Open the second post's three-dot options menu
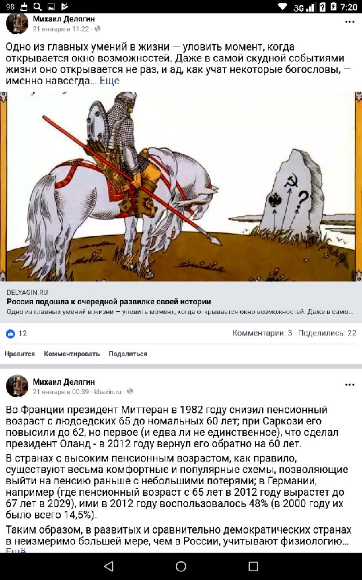Screen dimensions: 362x580 pos(349,385)
